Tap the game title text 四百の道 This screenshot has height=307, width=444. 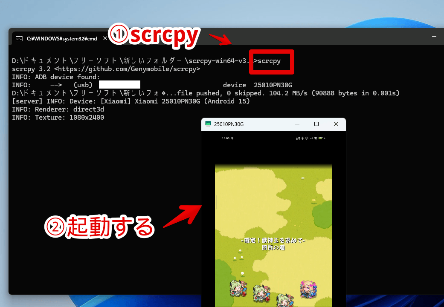pos(273,247)
